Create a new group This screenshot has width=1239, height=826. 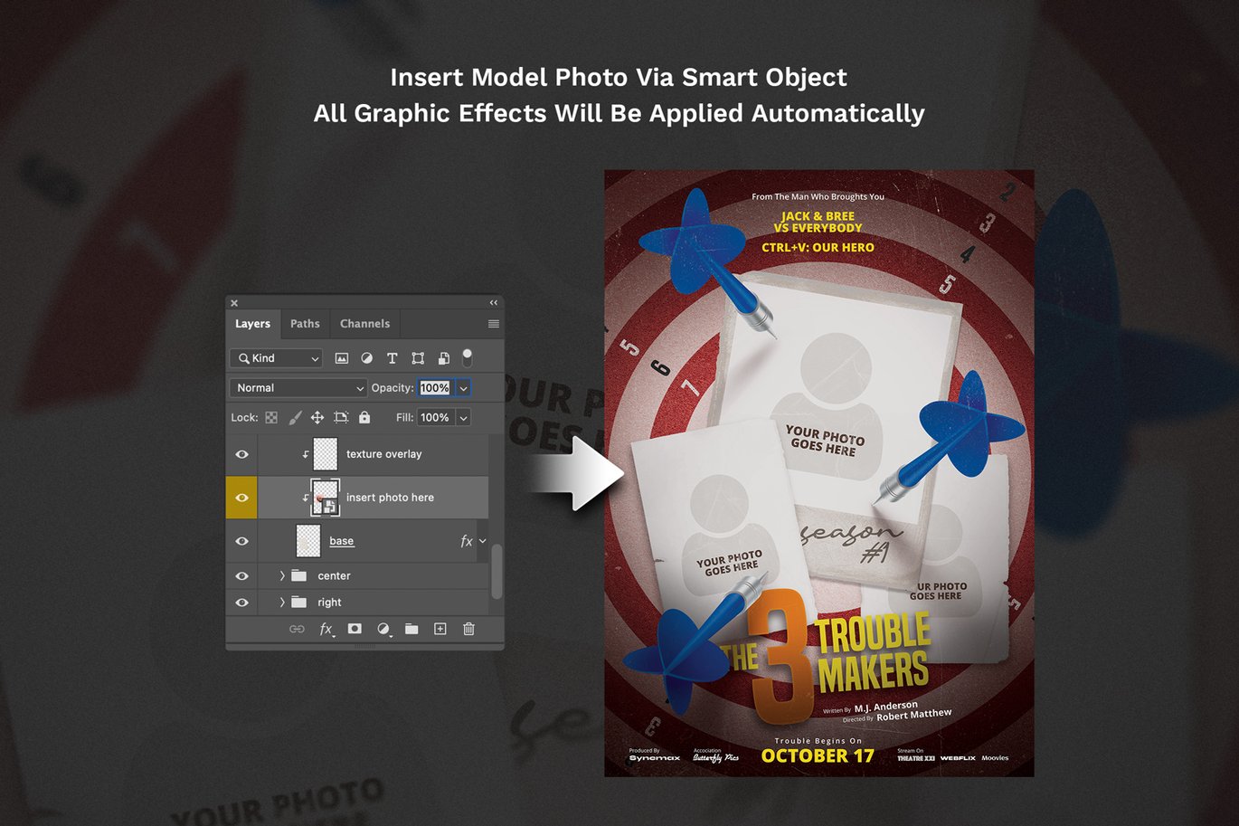coord(411,629)
